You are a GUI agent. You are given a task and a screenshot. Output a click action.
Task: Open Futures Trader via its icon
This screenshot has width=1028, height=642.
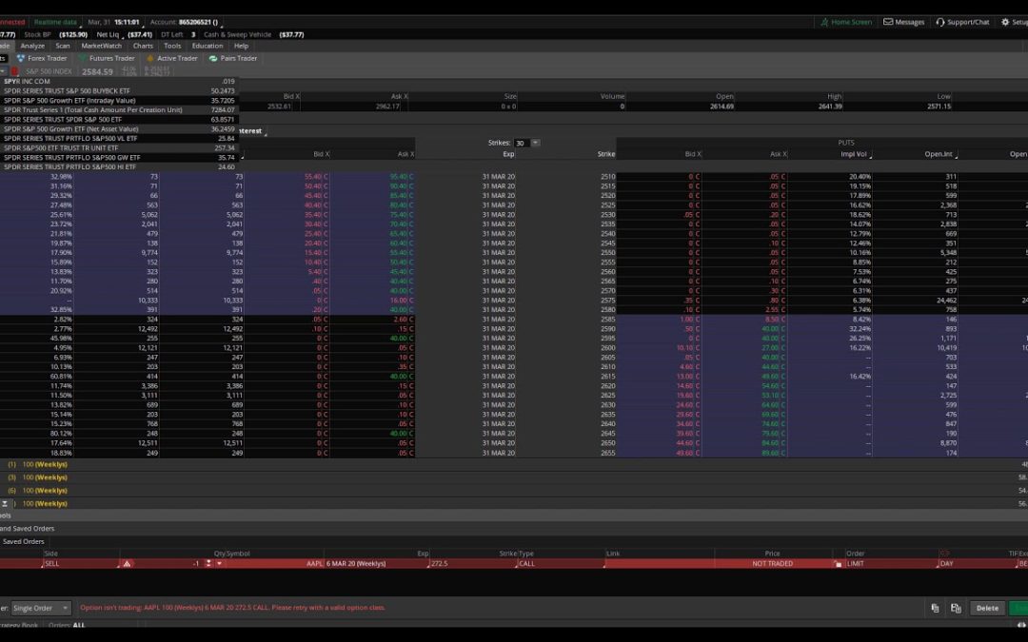(82, 58)
